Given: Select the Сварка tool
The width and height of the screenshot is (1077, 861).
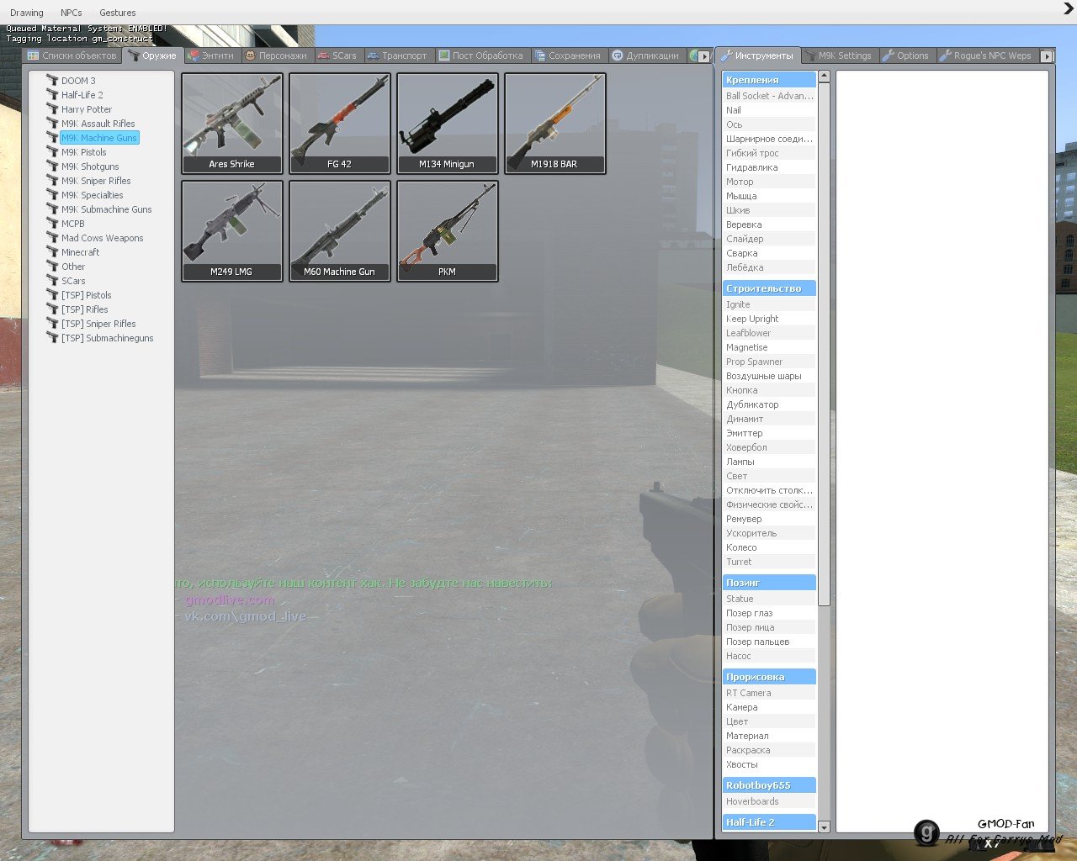Looking at the screenshot, I should [769, 253].
